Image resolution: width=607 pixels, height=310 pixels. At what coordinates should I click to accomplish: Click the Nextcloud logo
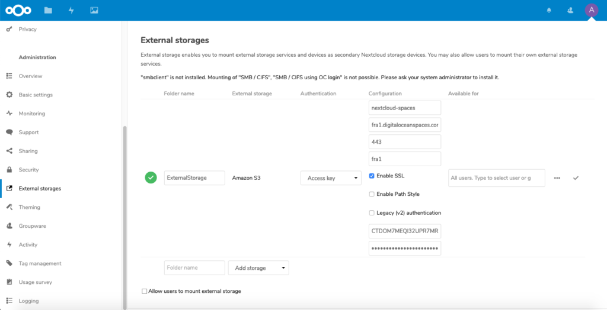(x=18, y=11)
